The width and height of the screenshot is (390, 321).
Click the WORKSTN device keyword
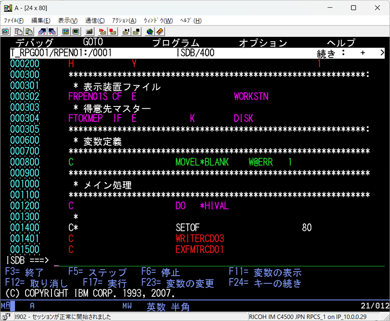[251, 96]
